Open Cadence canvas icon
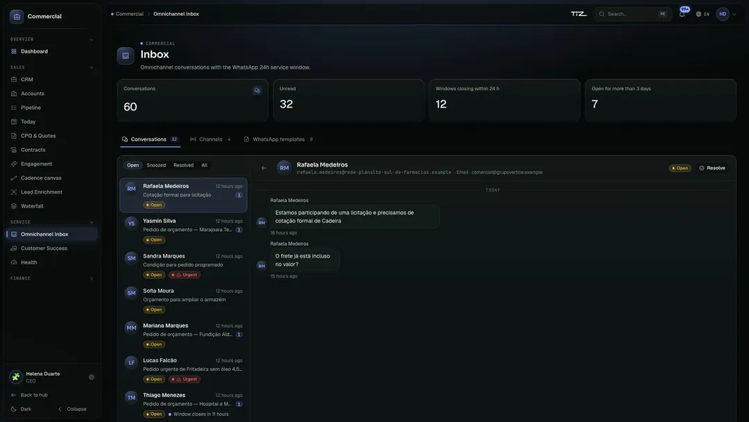Image resolution: width=749 pixels, height=422 pixels. point(14,178)
